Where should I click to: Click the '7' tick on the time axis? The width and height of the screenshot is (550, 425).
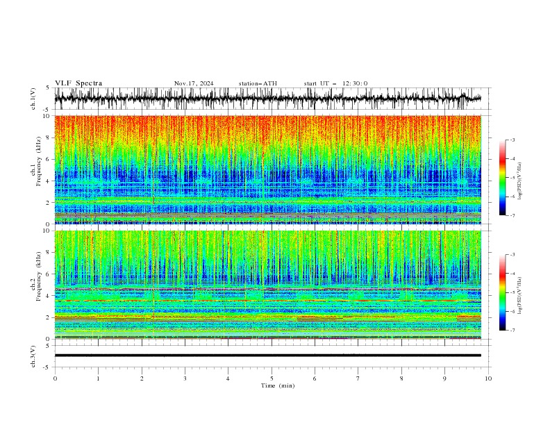tap(358, 378)
